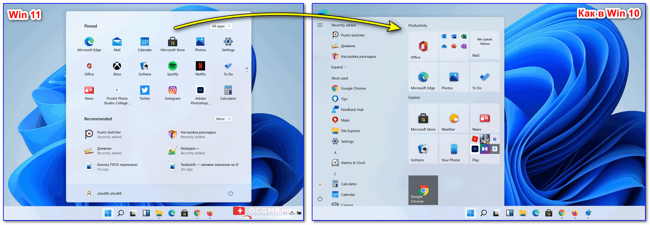This screenshot has height=225, width=650.
Task: Open recommended file Кнопка ПУСК переехала!
Action: click(112, 167)
